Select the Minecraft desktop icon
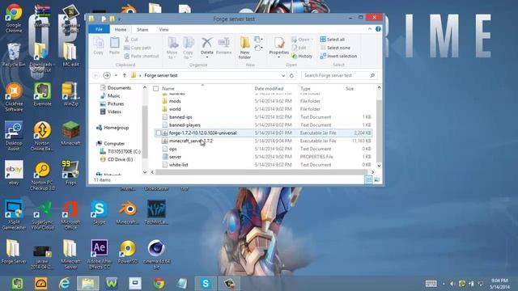Viewport: 518px width, 291px height. pos(70,133)
